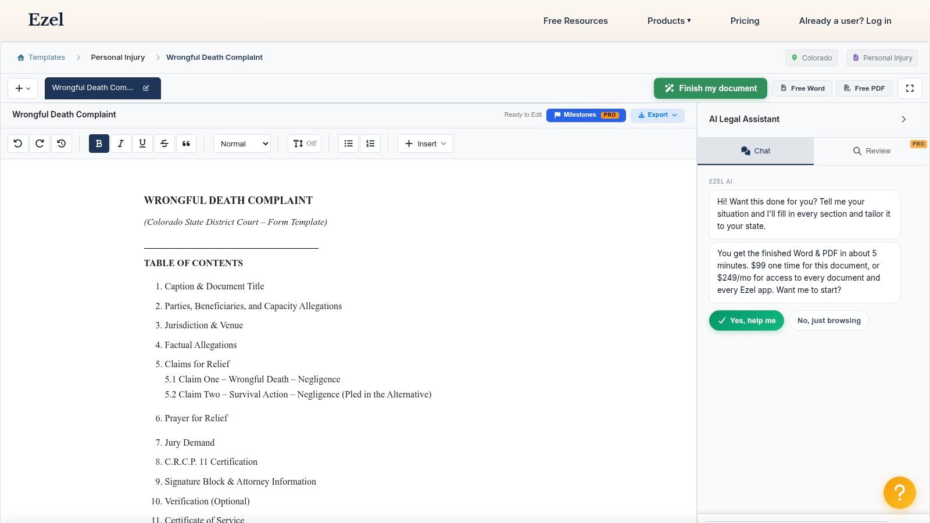Insert a bulleted list
930x523 pixels.
pos(349,144)
